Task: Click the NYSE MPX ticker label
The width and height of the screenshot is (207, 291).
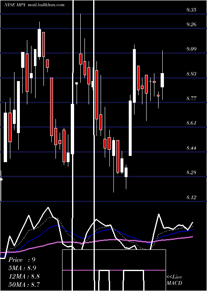Action: click(x=15, y=5)
